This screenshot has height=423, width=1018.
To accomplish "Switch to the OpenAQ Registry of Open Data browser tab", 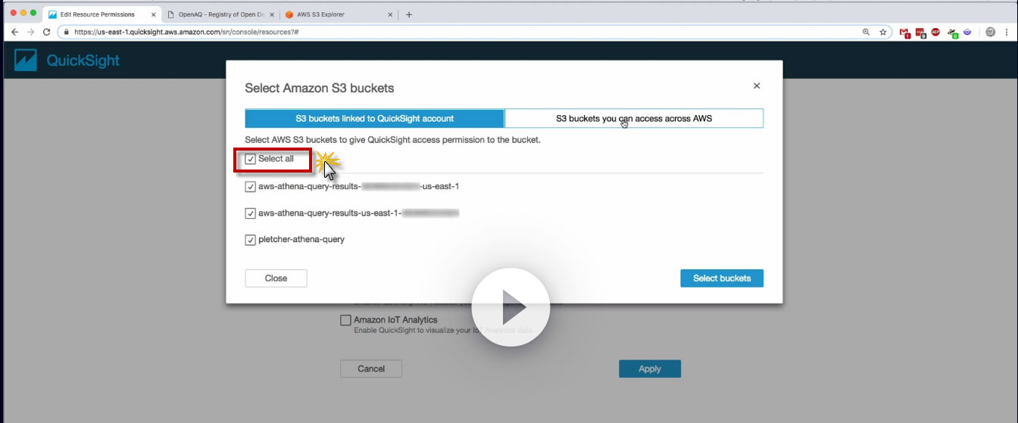I will pos(220,14).
